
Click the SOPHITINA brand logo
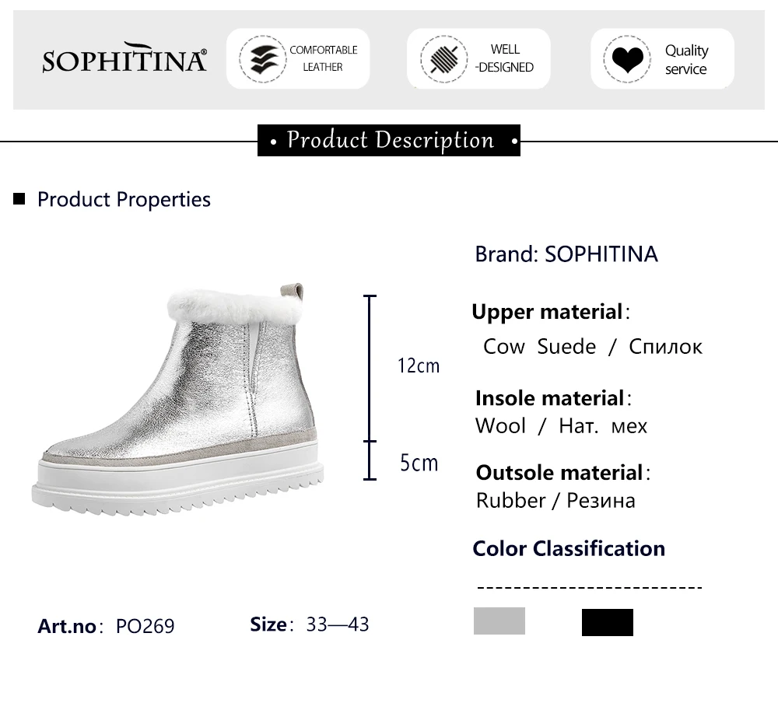point(124,58)
